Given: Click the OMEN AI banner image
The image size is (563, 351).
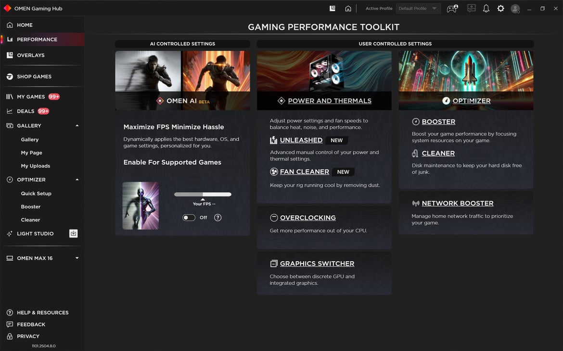Looking at the screenshot, I should pyautogui.click(x=182, y=80).
